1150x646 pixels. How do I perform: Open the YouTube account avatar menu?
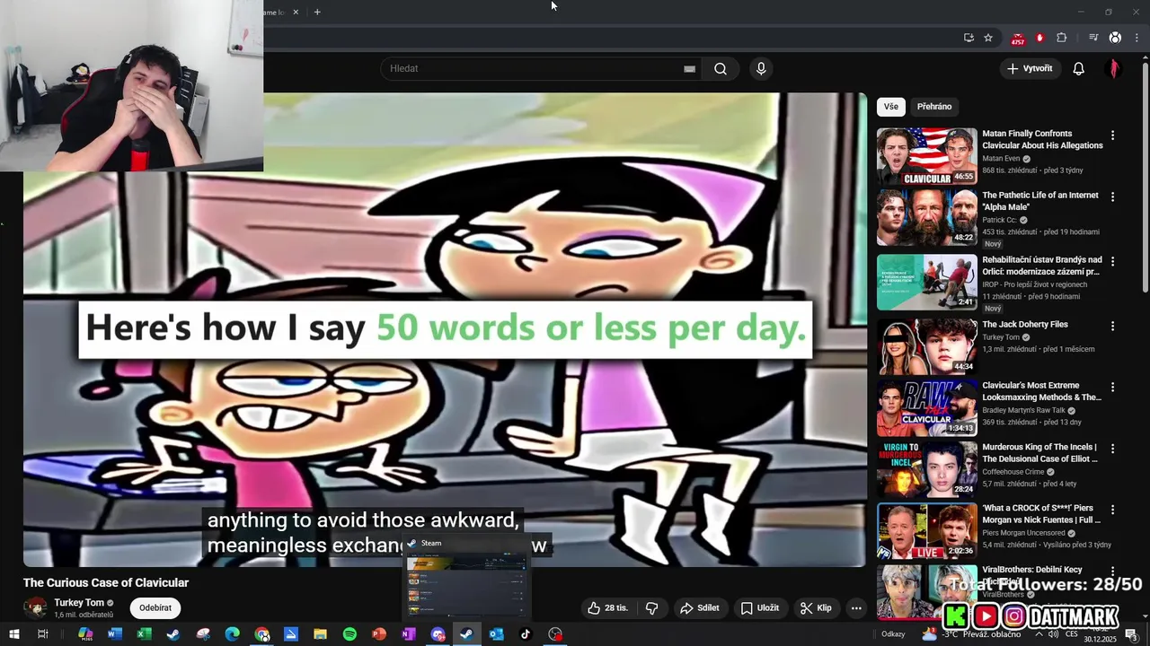click(x=1114, y=69)
